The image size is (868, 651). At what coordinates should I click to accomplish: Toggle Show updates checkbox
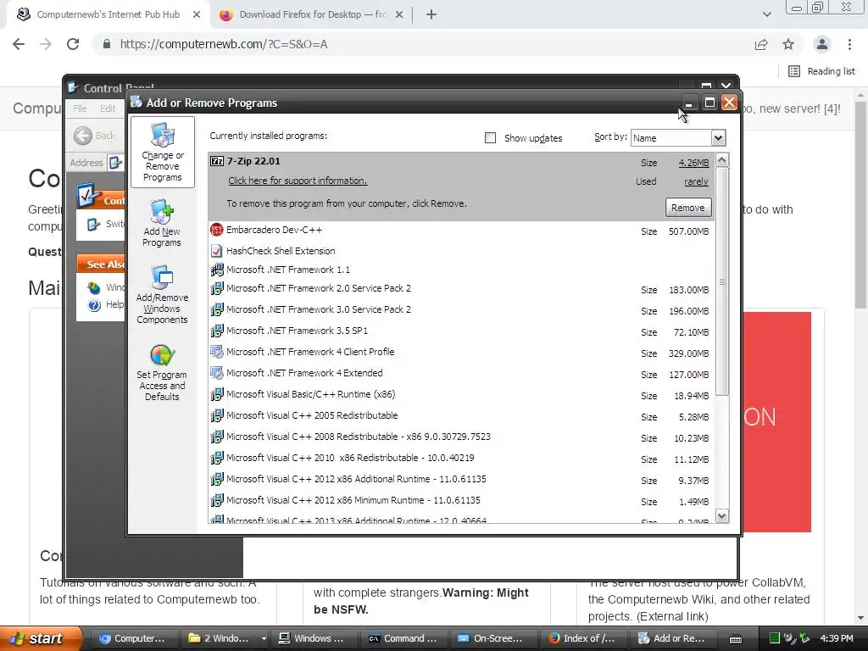point(491,138)
